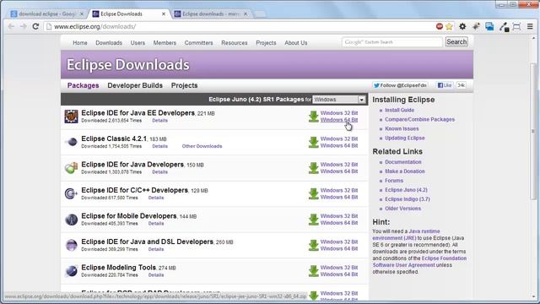Open the Updating Eclipse link
540x304 pixels.
click(x=405, y=138)
